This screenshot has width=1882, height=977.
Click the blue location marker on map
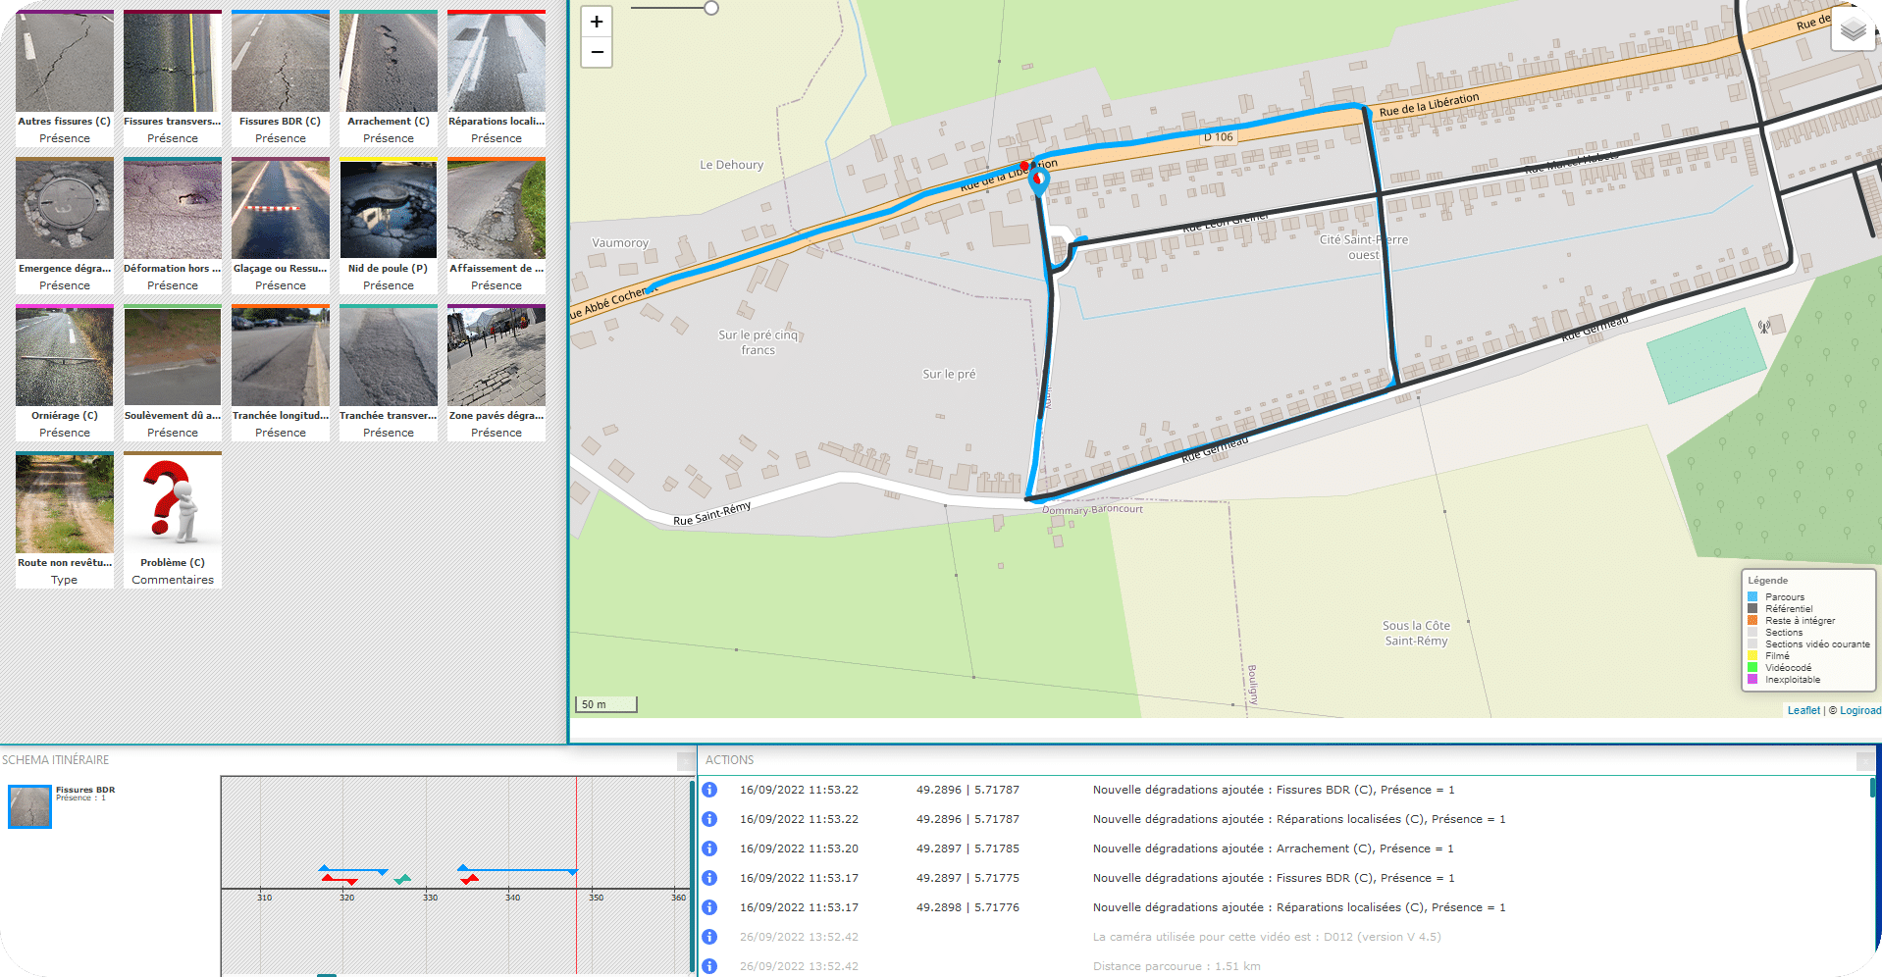[x=1038, y=180]
